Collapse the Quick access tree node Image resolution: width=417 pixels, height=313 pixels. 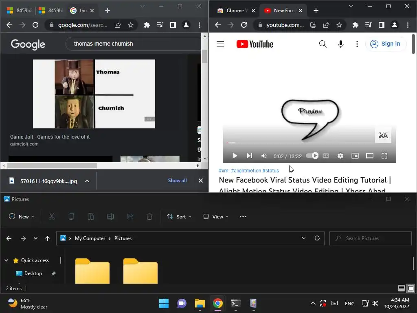pos(7,260)
